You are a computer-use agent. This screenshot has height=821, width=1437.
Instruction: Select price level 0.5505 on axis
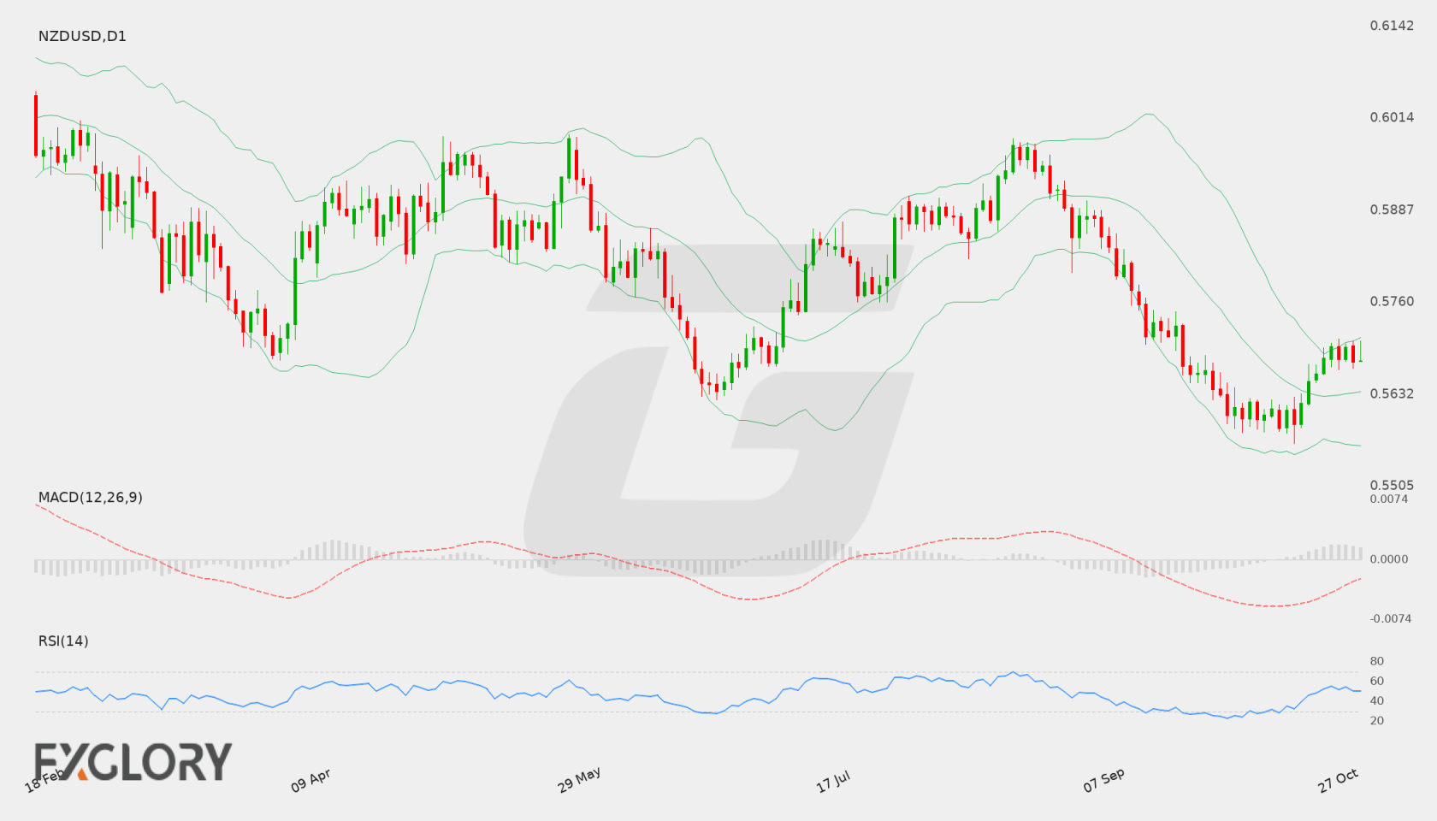coord(1392,485)
